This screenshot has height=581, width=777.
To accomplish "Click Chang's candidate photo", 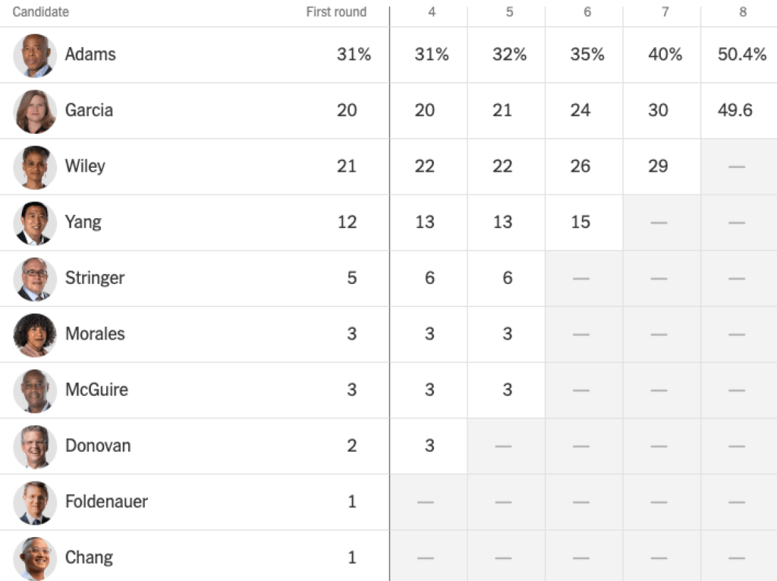I will 35,557.
